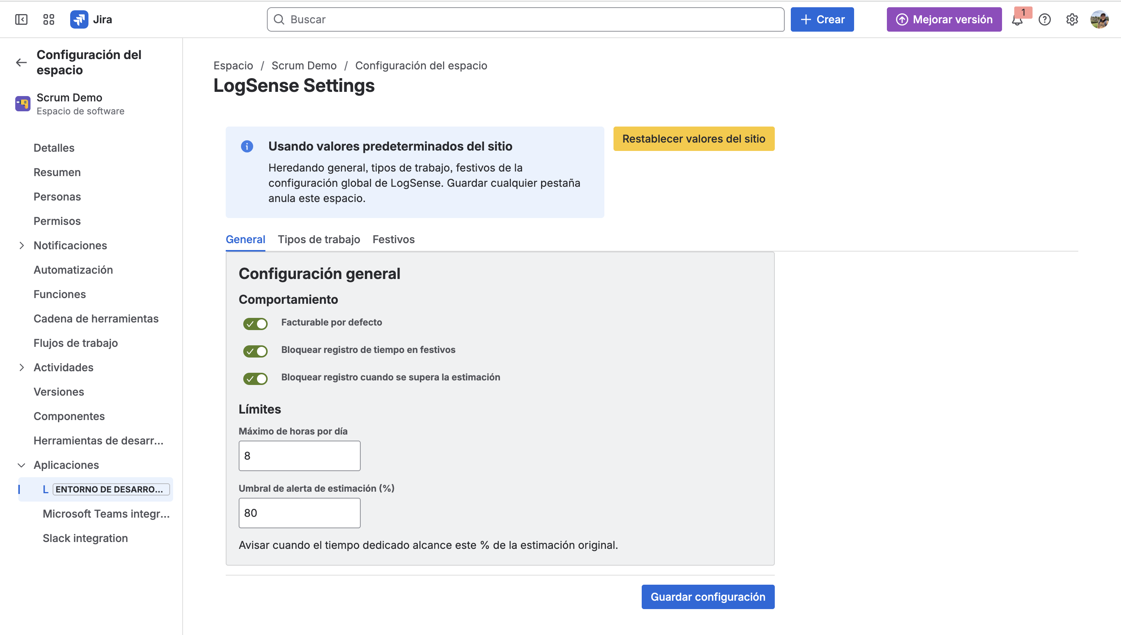The image size is (1121, 635).
Task: Expand the Notificaciones section
Action: point(21,245)
